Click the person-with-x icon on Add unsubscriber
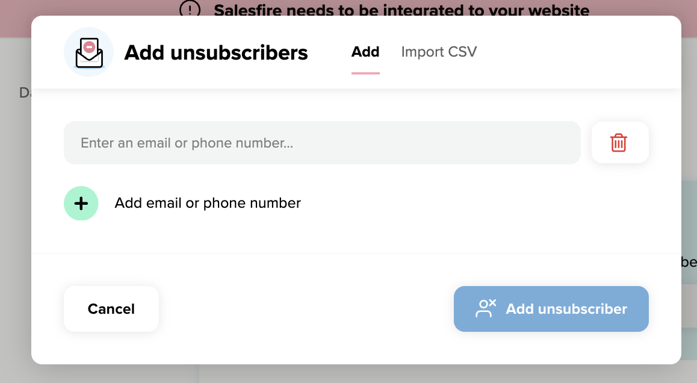 pos(485,308)
